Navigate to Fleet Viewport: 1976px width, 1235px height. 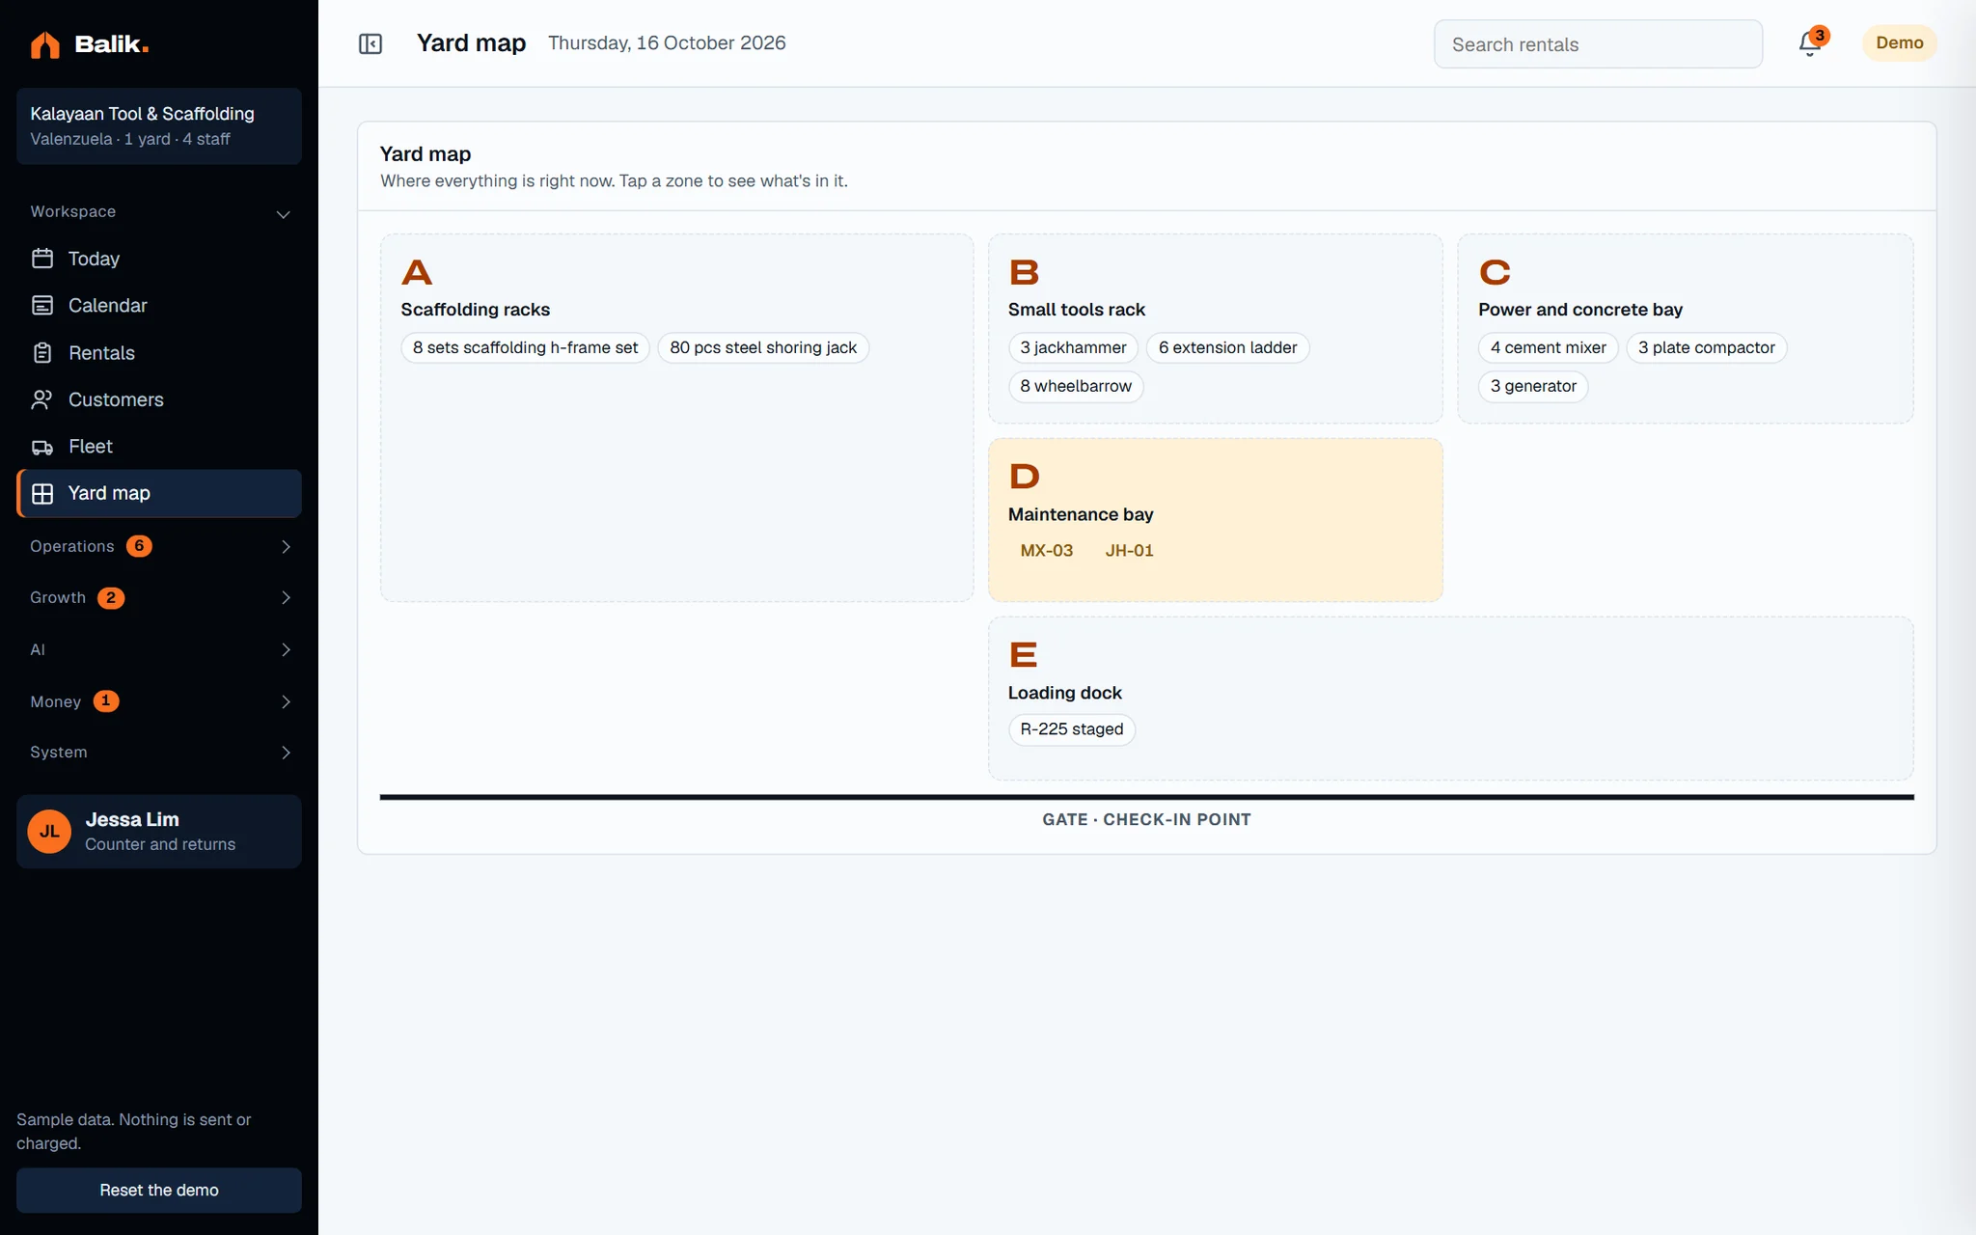click(x=159, y=447)
